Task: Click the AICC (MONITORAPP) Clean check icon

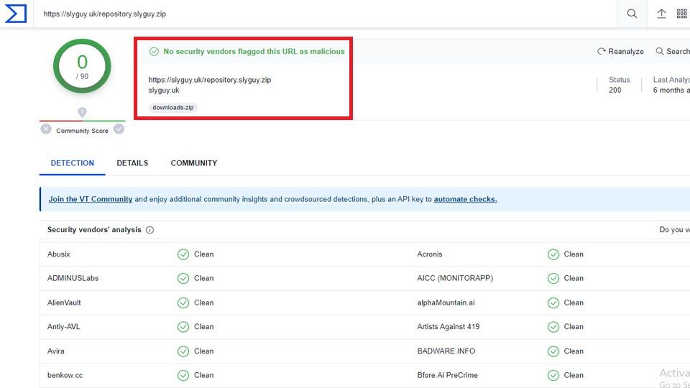Action: [x=553, y=279]
